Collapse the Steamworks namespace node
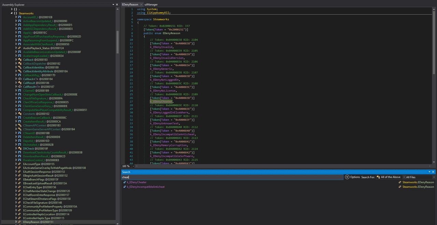This screenshot has width=437, height=225. 12,13
